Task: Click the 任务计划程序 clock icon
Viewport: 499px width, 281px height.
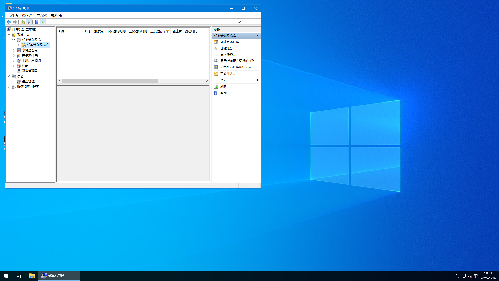Action: 19,40
